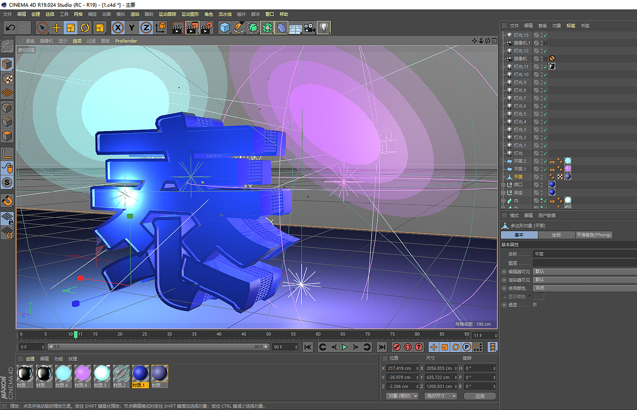The height and width of the screenshot is (410, 637).
Task: Add a light object bulb icon
Action: pyautogui.click(x=324, y=28)
